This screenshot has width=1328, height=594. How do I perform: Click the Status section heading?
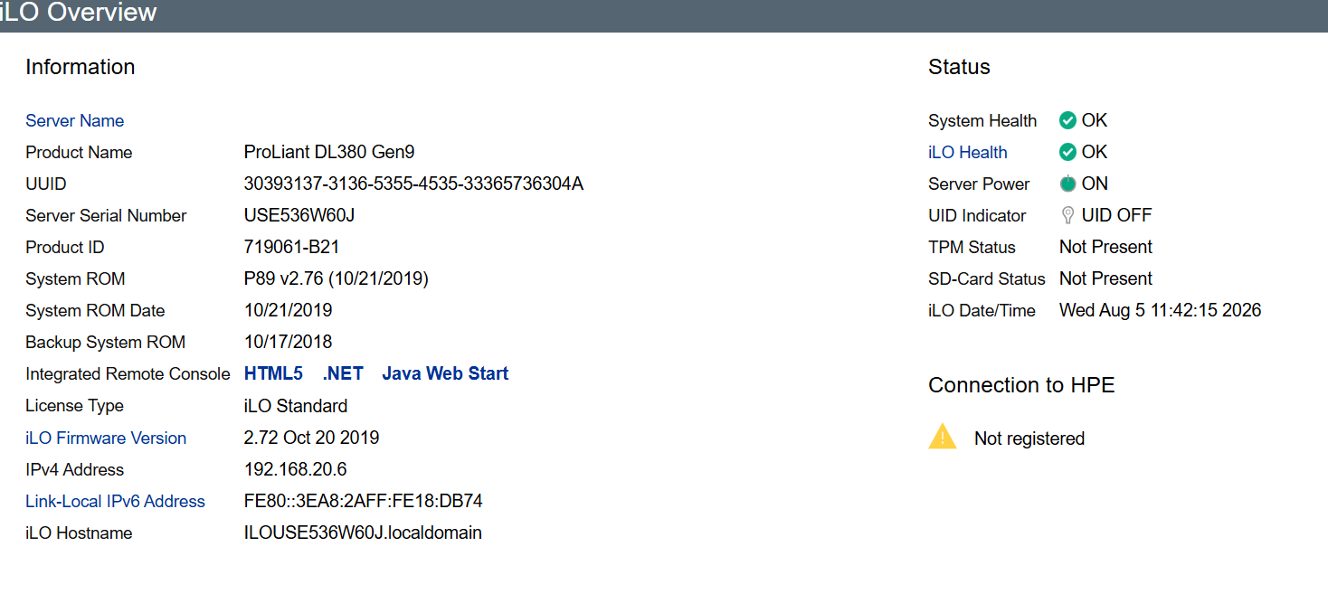[959, 67]
